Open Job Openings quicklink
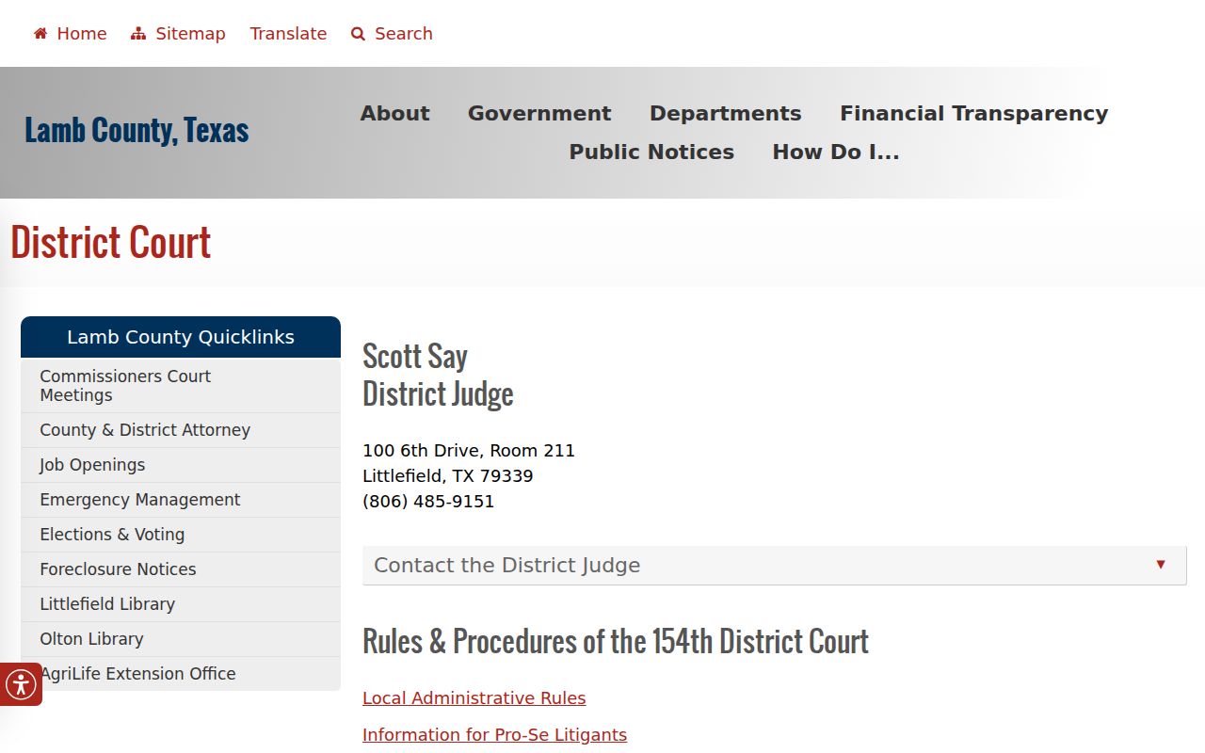 (181, 465)
